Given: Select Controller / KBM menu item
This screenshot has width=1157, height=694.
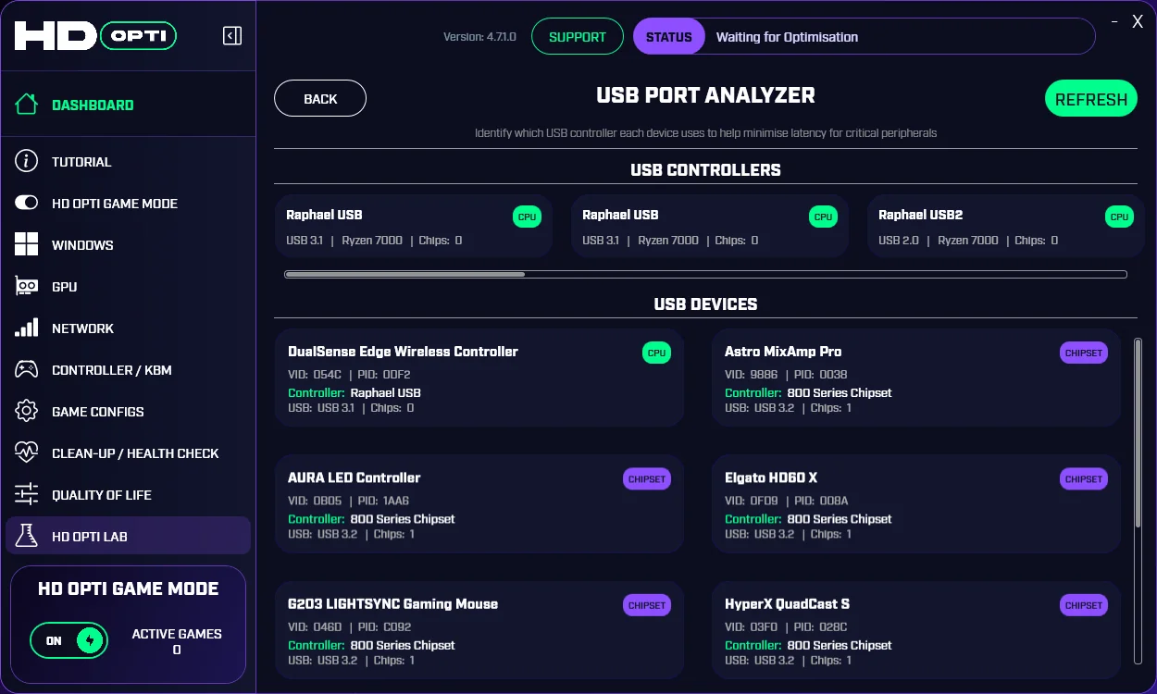Looking at the screenshot, I should (128, 369).
